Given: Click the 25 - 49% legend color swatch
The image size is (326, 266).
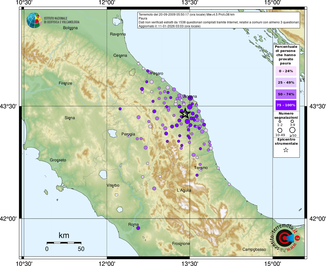Looking at the screenshot, I should (x=286, y=83).
